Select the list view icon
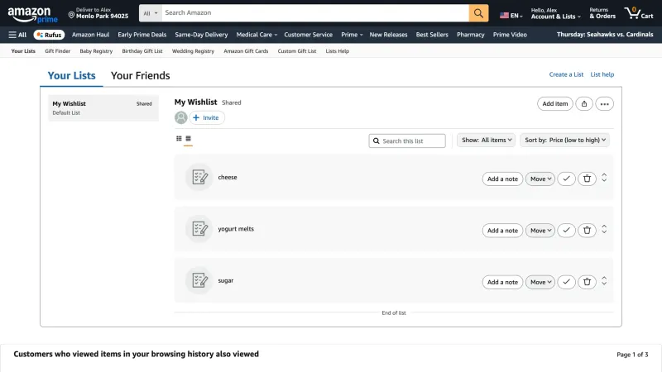This screenshot has width=662, height=372. click(x=189, y=138)
